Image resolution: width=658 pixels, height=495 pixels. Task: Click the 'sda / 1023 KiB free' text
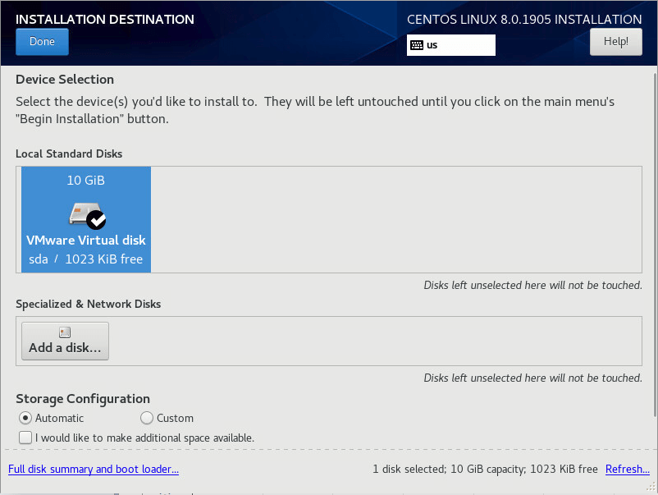click(x=85, y=259)
